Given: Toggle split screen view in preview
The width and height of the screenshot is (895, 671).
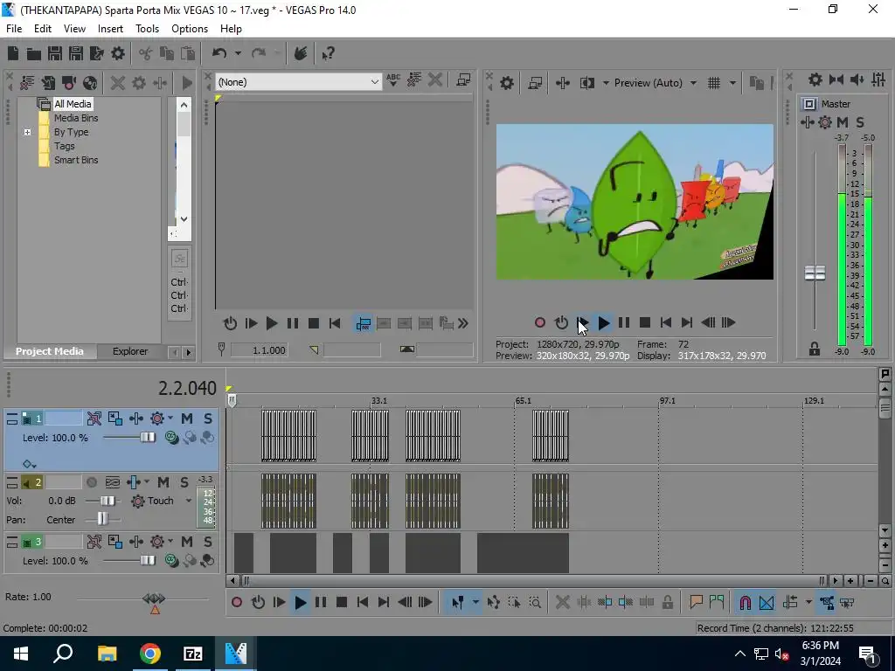Looking at the screenshot, I should [x=586, y=83].
